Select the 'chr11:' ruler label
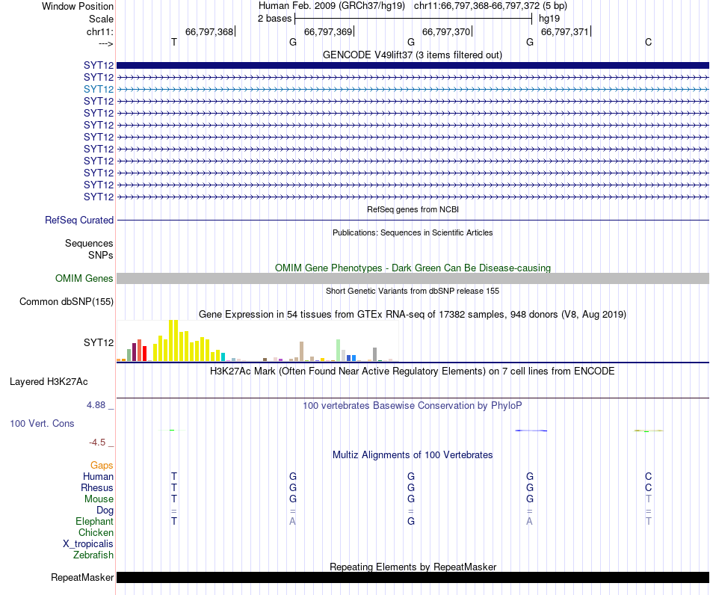The image size is (710, 595). [99, 31]
